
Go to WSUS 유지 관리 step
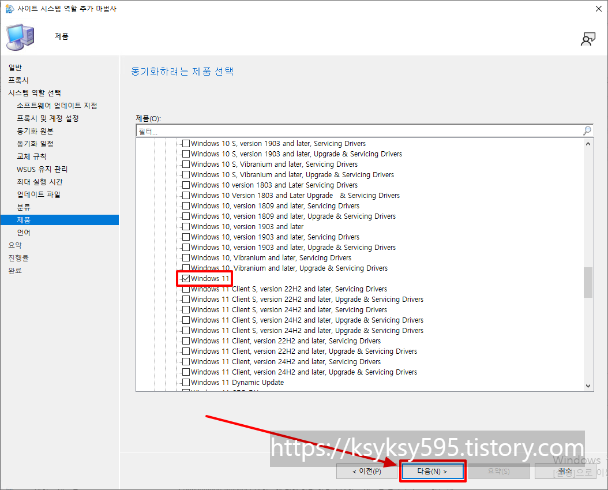[42, 169]
